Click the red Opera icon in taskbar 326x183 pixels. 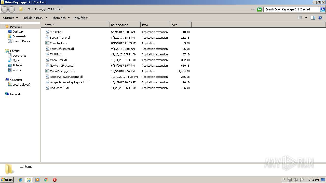coord(55,180)
